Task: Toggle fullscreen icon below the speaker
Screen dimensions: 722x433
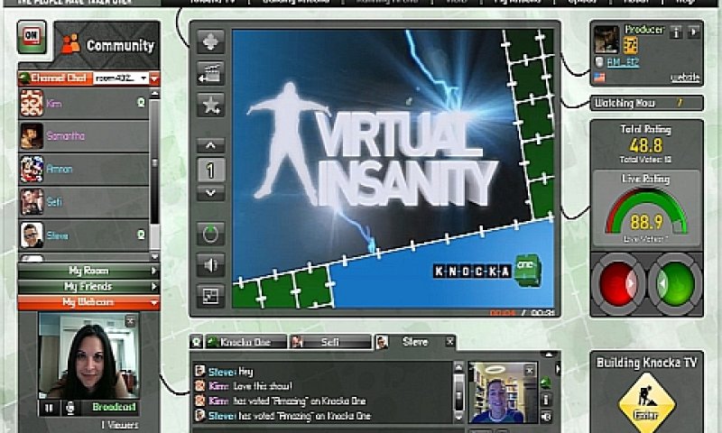Action: click(x=210, y=296)
